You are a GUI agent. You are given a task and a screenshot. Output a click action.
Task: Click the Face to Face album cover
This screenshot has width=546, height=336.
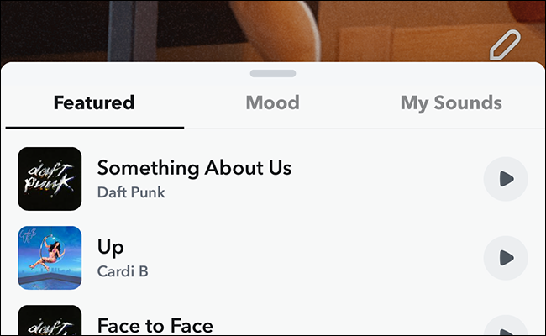point(50,321)
